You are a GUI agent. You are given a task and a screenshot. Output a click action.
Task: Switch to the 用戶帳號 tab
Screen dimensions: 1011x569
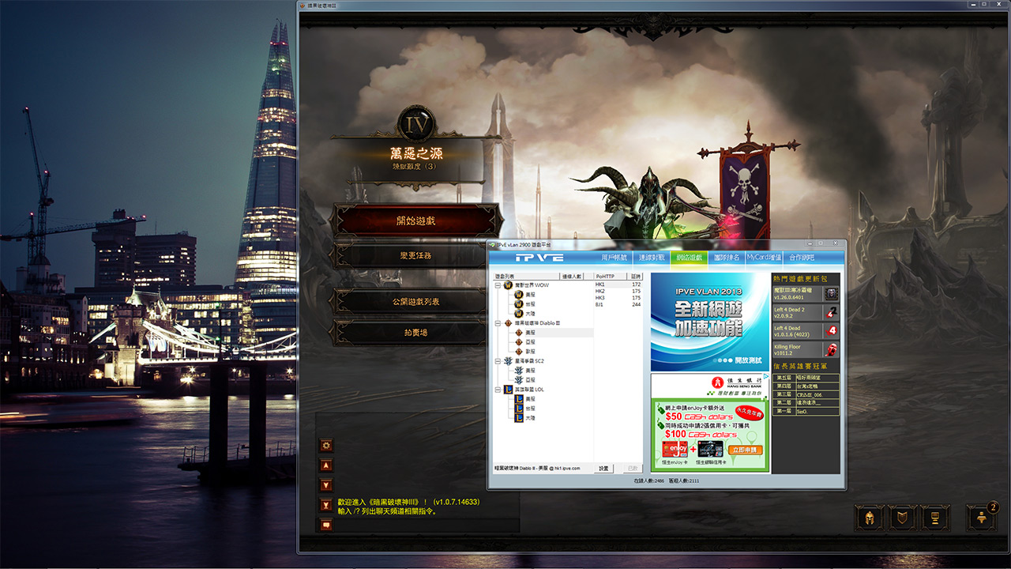pyautogui.click(x=614, y=258)
